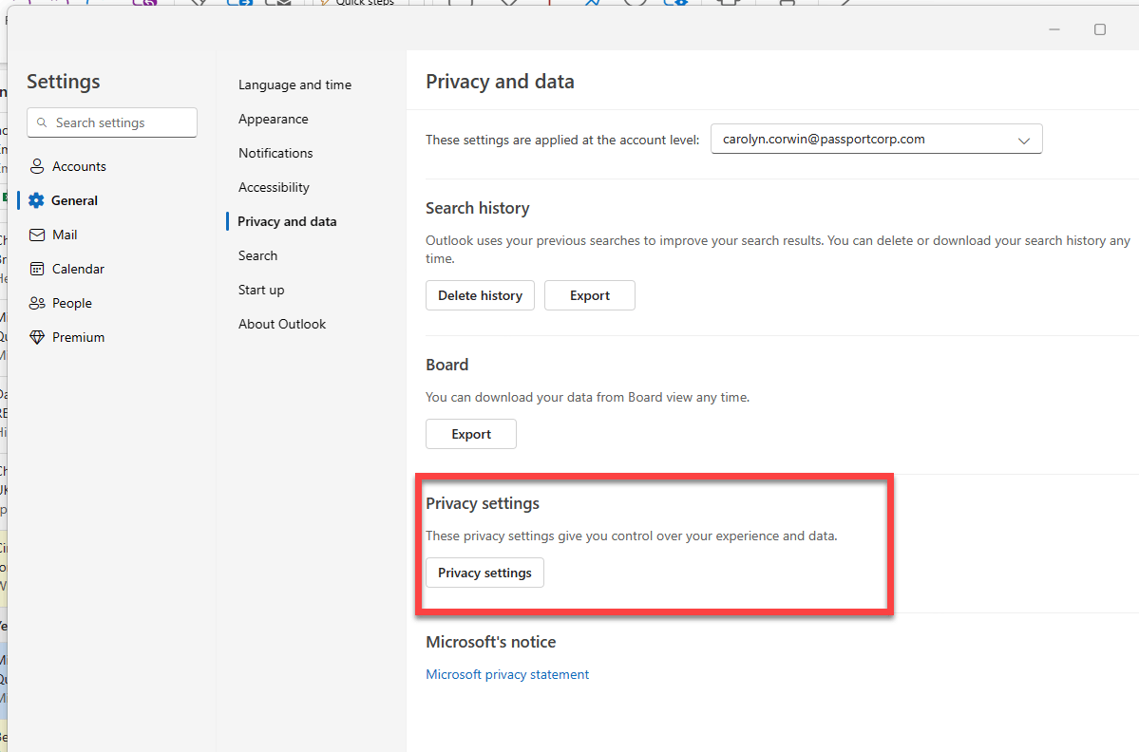This screenshot has width=1139, height=752.
Task: Open Mail settings via the envelope icon
Action: click(x=37, y=235)
